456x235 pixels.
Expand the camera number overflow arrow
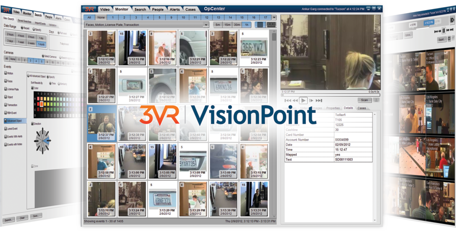click(274, 17)
